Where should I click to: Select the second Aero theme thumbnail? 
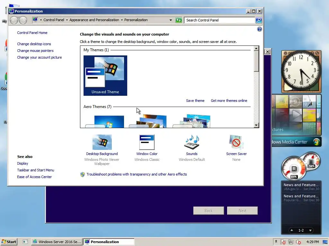pyautogui.click(x=148, y=121)
